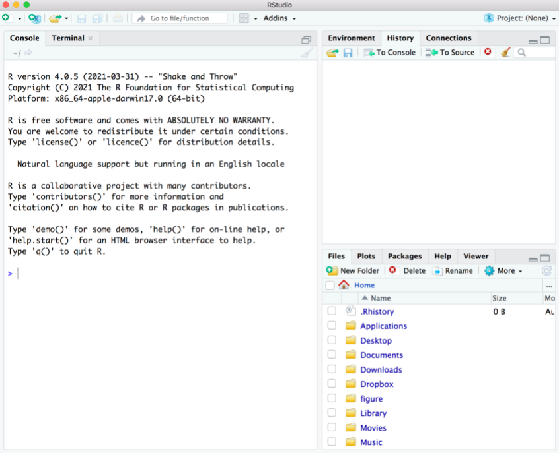Tick the .Rhistory file checkbox
Image resolution: width=559 pixels, height=453 pixels.
pos(332,311)
